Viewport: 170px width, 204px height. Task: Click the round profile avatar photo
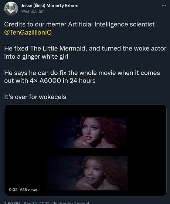coord(11,9)
